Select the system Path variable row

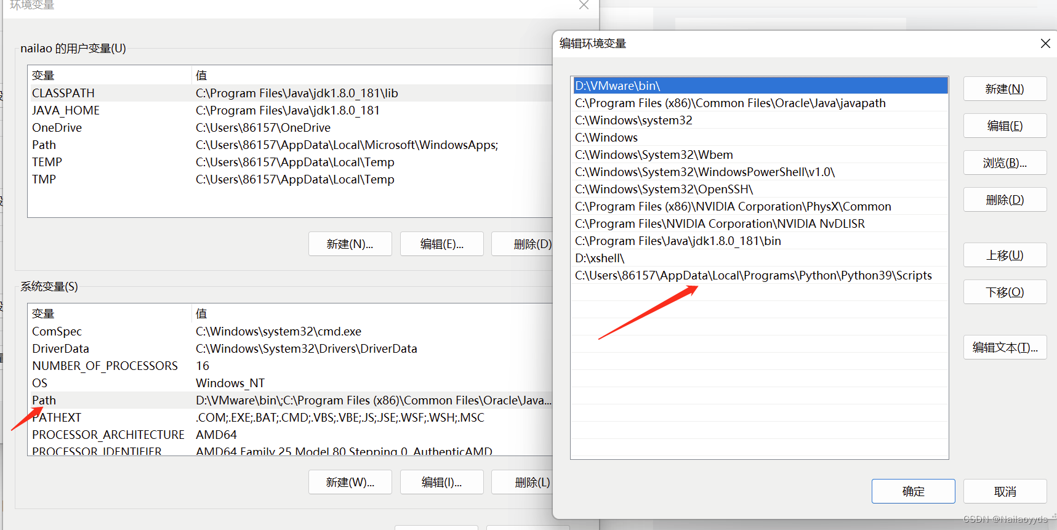291,400
